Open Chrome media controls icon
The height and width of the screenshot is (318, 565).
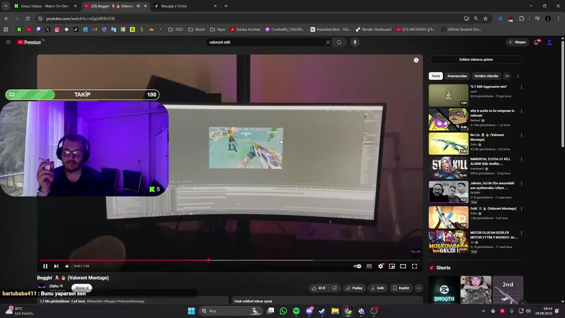[537, 19]
